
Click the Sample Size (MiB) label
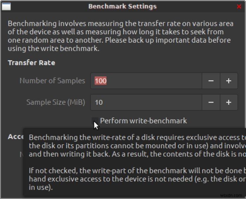pos(56,102)
